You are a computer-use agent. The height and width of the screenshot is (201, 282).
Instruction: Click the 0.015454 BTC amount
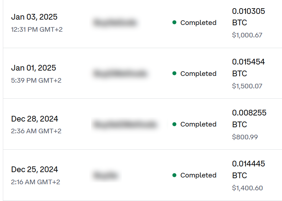[x=248, y=67]
